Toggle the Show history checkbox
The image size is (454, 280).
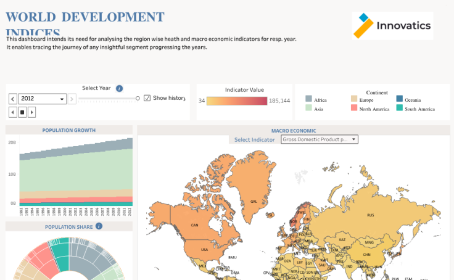147,98
